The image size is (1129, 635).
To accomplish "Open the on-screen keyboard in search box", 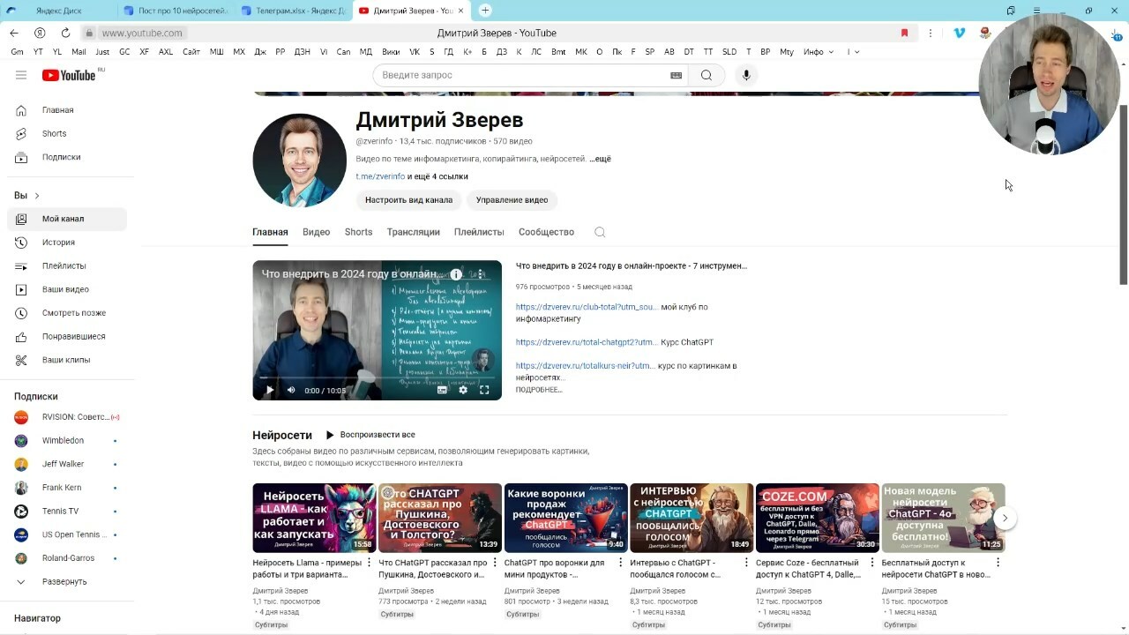I will (x=677, y=75).
